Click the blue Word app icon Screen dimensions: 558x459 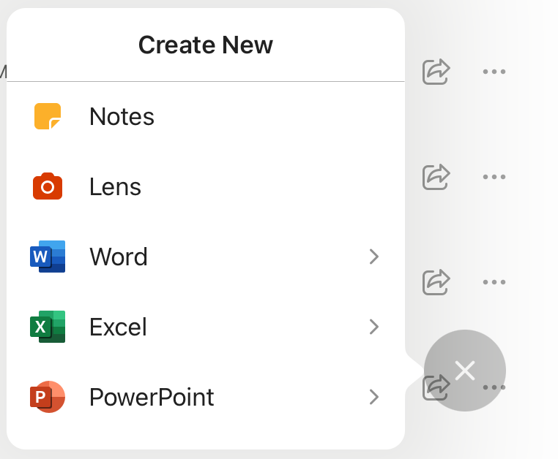point(48,257)
